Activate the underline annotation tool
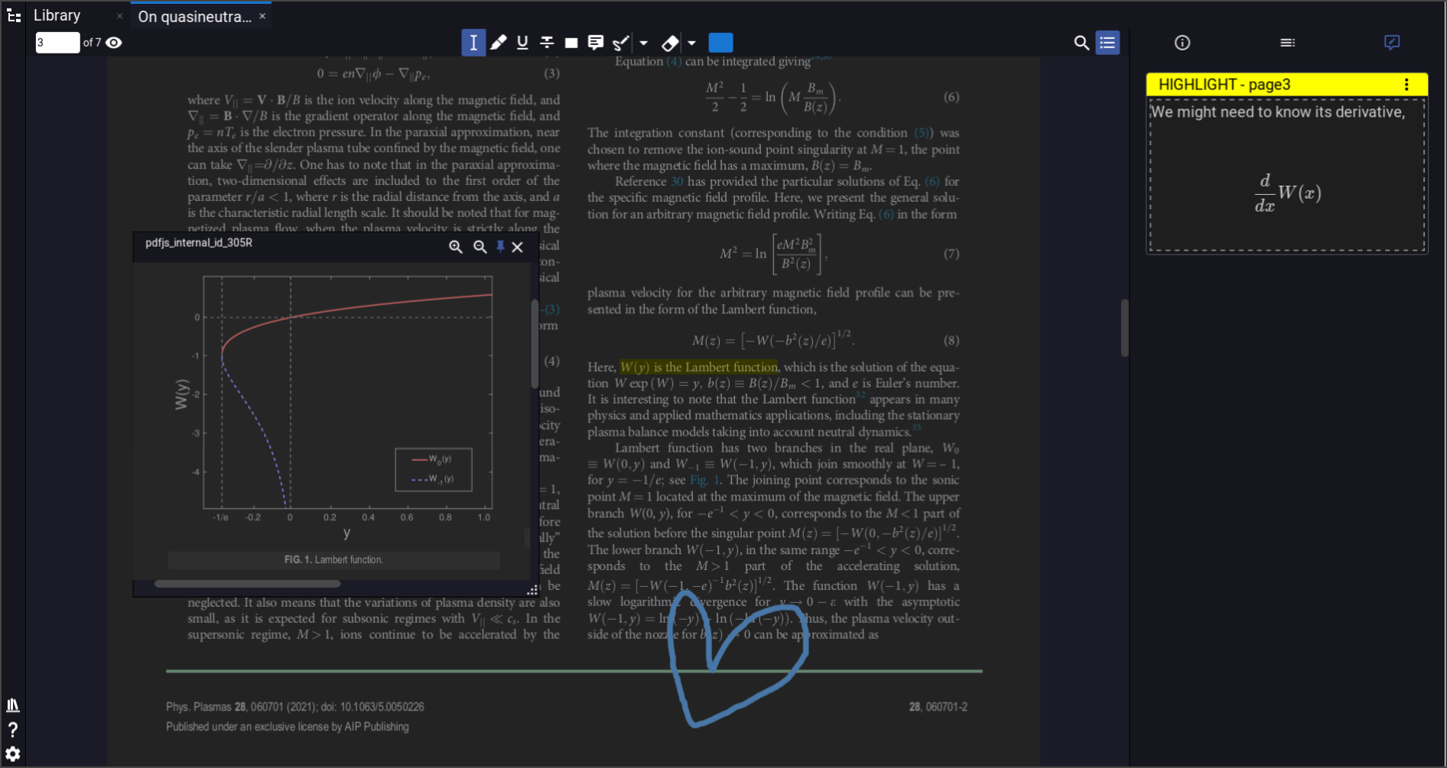Viewport: 1447px width, 768px height. [x=522, y=43]
